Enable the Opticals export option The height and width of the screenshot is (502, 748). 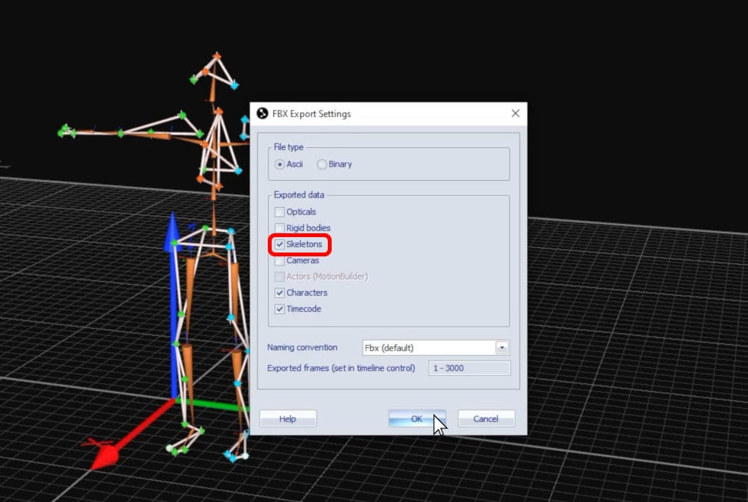tap(279, 212)
